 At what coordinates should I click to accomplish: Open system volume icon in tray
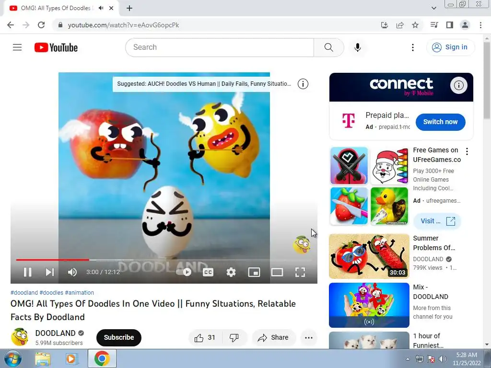click(x=442, y=359)
